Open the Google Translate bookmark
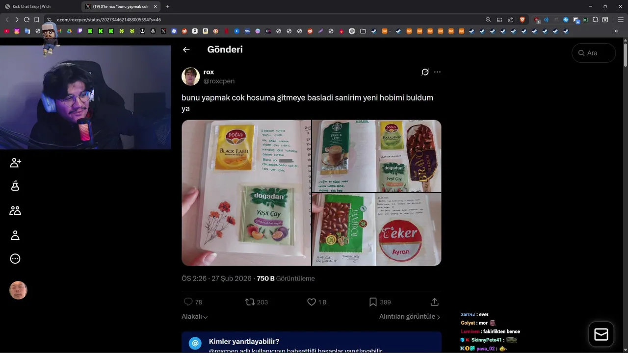 27,31
